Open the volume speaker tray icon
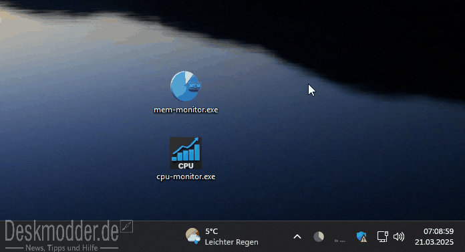This screenshot has width=465, height=252. pos(399,237)
